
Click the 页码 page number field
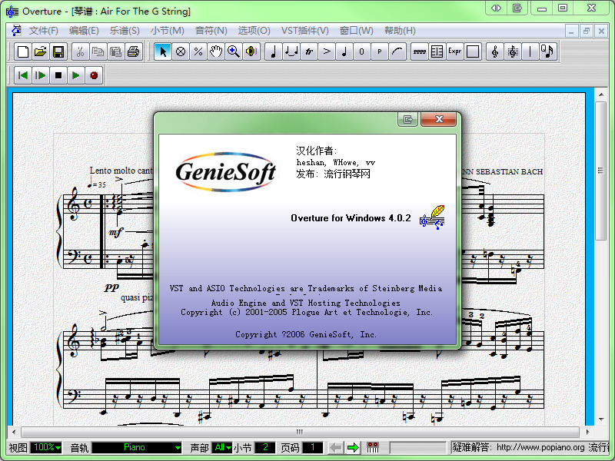pyautogui.click(x=313, y=447)
